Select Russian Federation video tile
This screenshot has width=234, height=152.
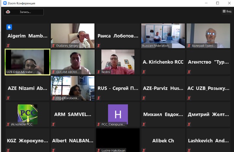(163, 36)
